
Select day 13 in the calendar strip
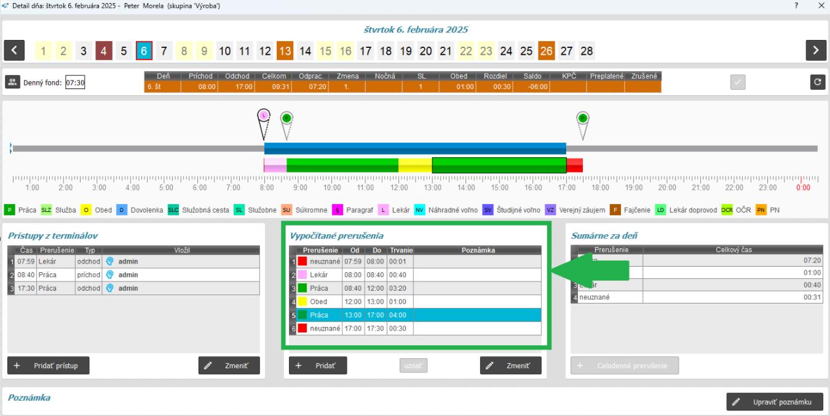[284, 51]
